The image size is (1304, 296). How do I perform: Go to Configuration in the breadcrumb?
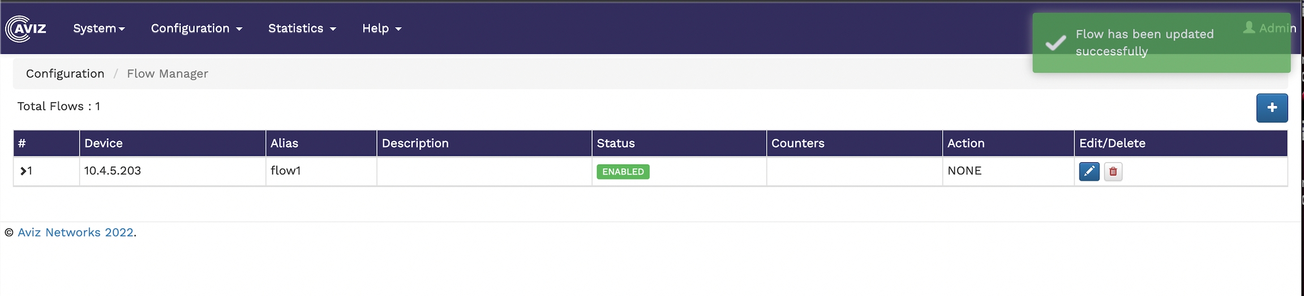65,73
